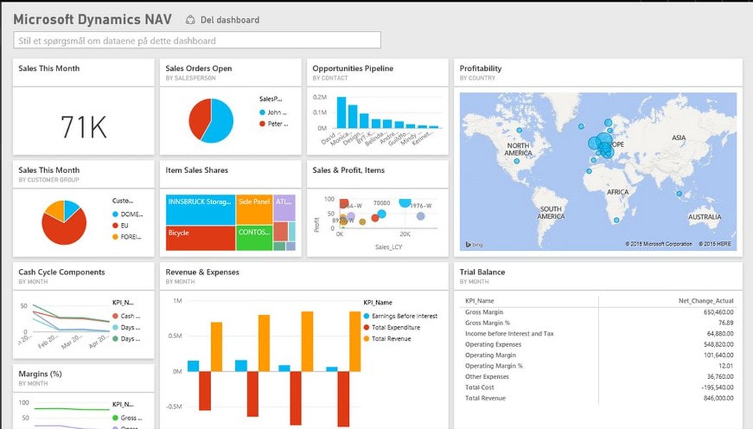753x429 pixels.
Task: Click the tallest David bar in pipeline chart
Action: pos(341,112)
